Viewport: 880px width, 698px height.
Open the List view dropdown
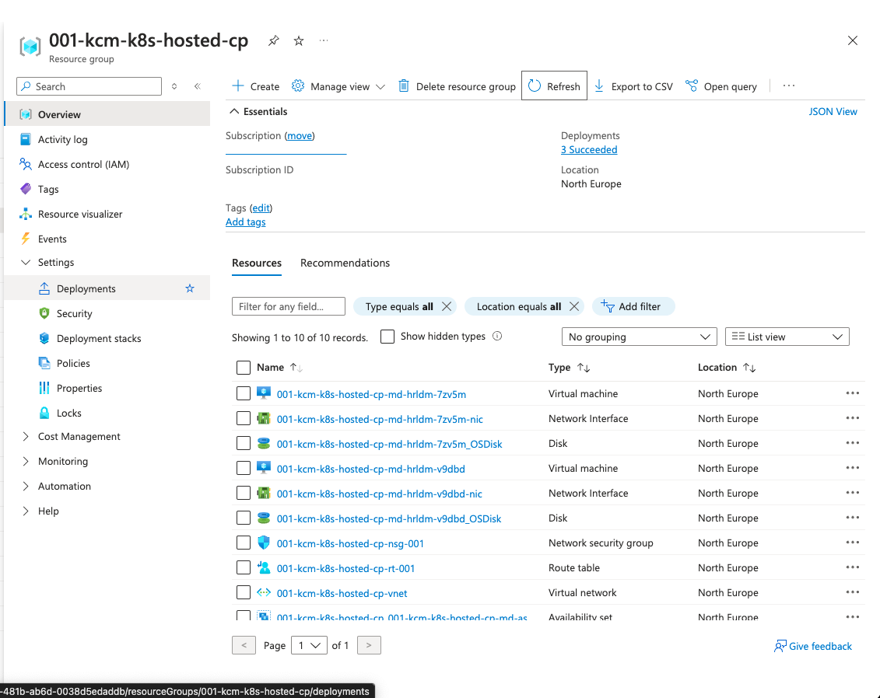787,337
